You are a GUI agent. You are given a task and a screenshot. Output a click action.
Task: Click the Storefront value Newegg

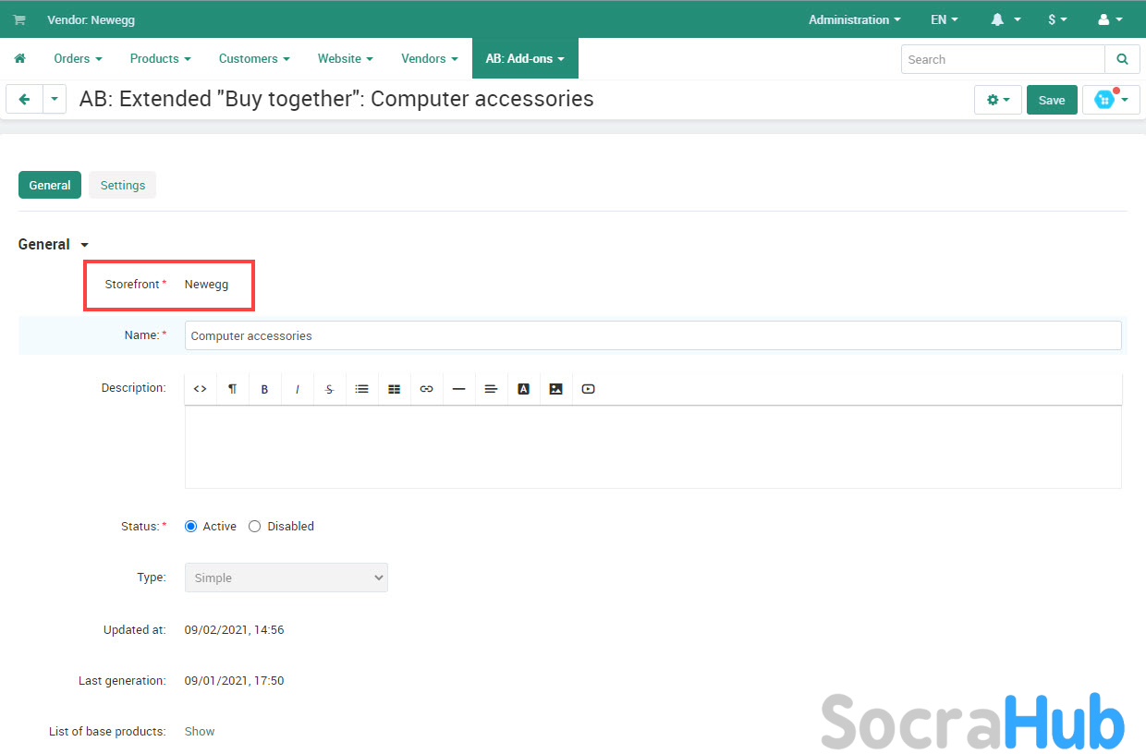click(x=206, y=284)
